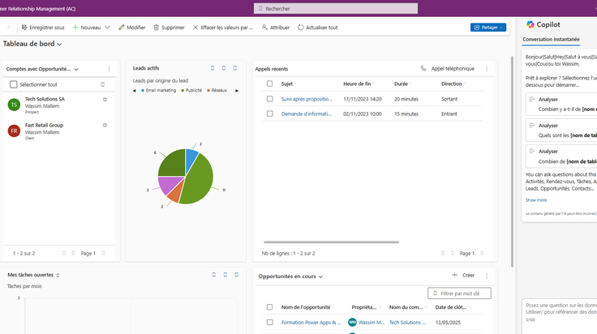Click the Rechercher search field

click(336, 8)
